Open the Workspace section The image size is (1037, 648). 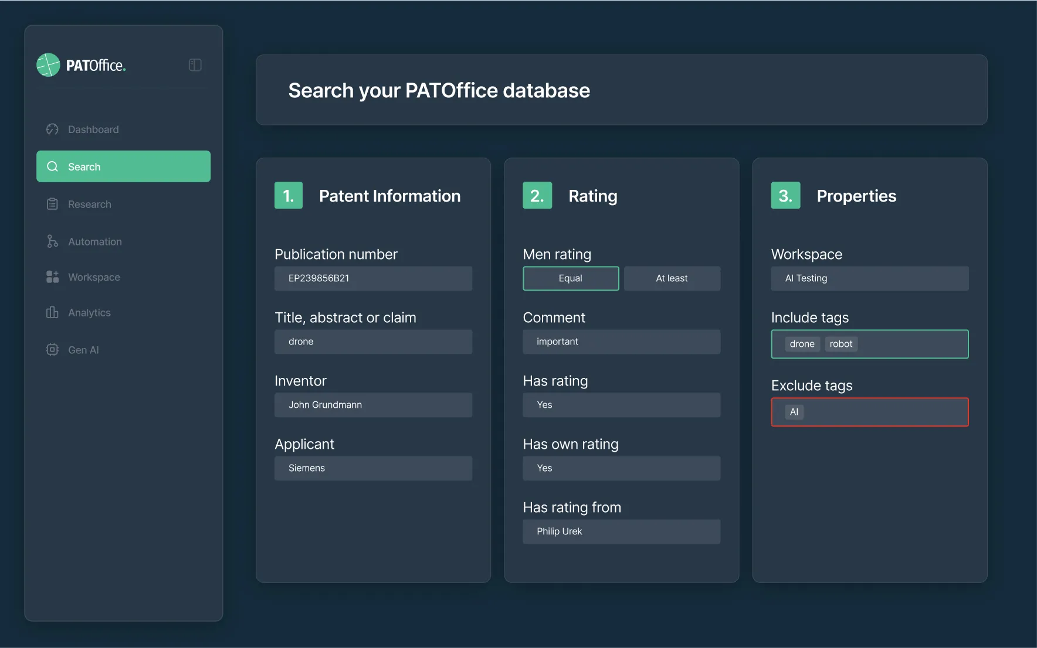click(x=94, y=277)
